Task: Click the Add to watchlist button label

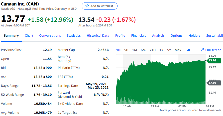Action: 102,6
